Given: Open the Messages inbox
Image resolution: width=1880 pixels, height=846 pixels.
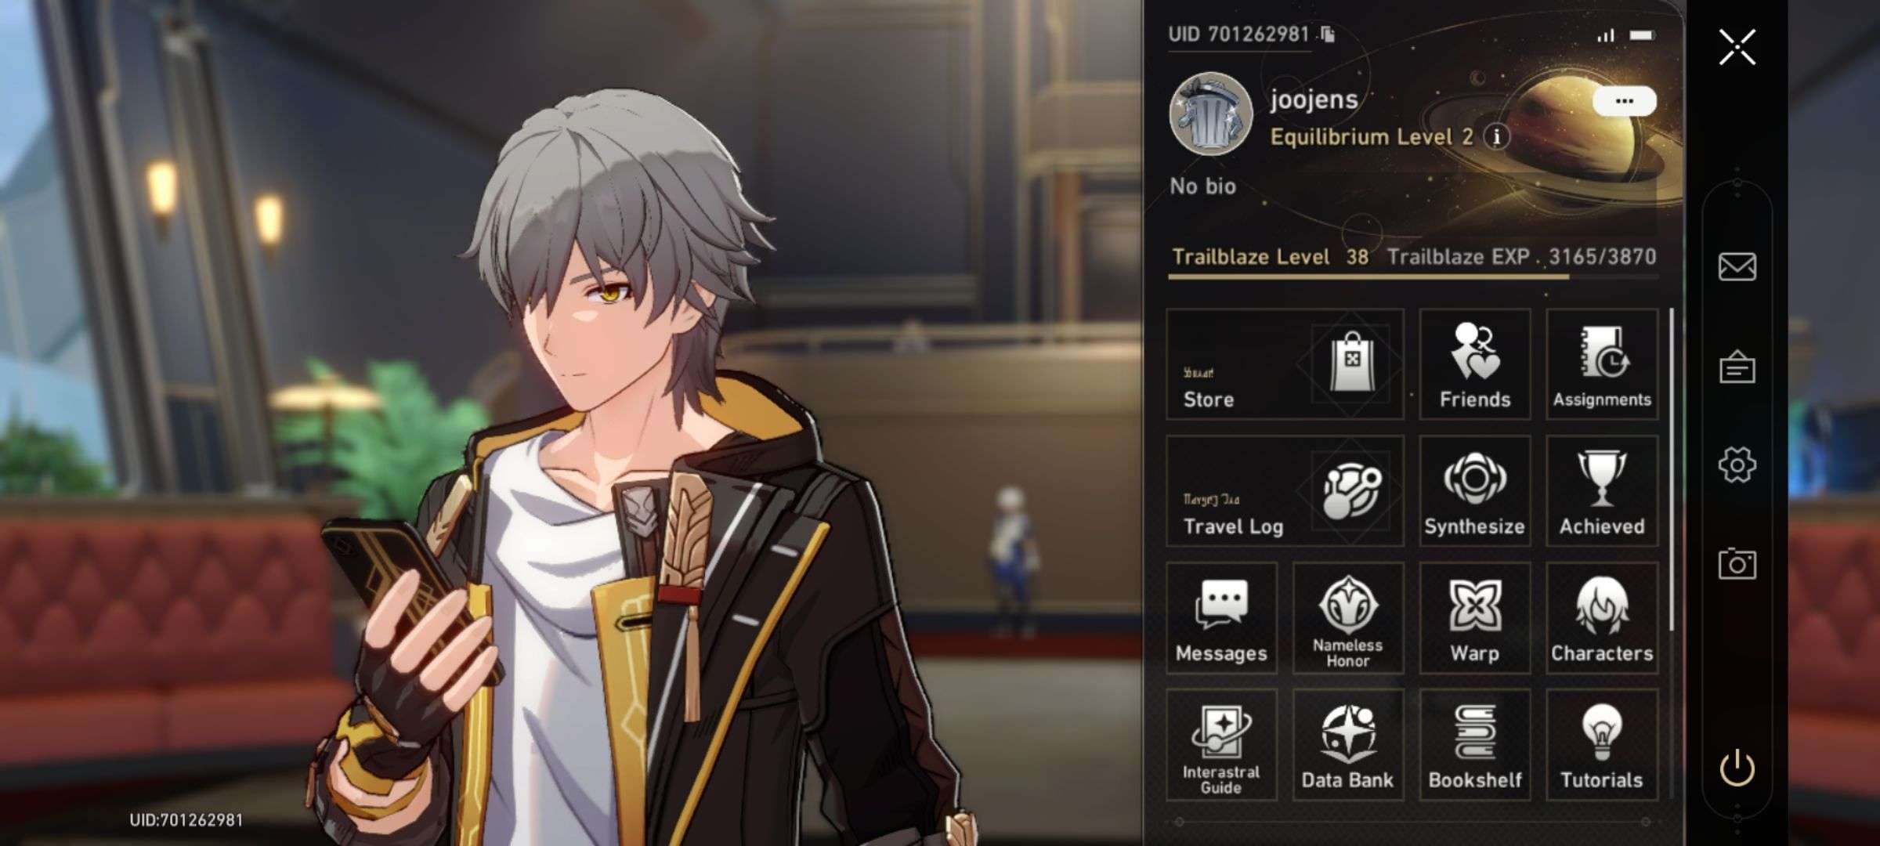Looking at the screenshot, I should (1221, 618).
